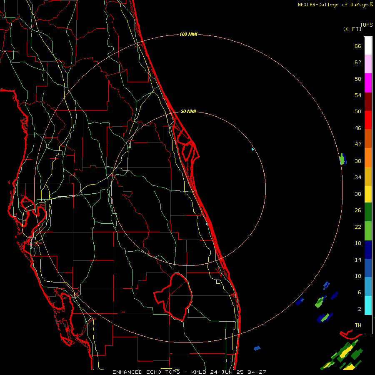This screenshot has height=375, width=375.
Task: Click the 46 legend value
Action: [358, 128]
